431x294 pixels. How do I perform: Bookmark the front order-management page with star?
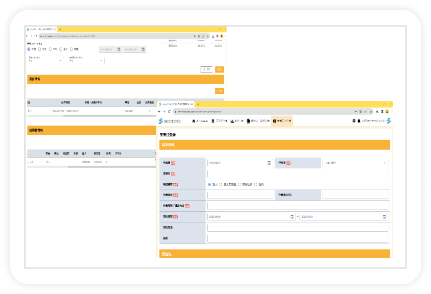click(x=371, y=112)
